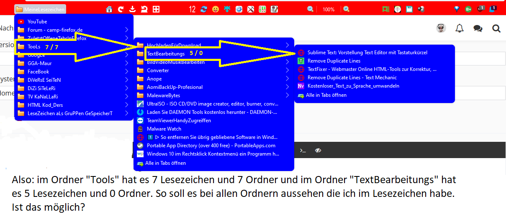Open the blue gear settings icon
Viewport: 506px width, 224px height.
pos(239,9)
